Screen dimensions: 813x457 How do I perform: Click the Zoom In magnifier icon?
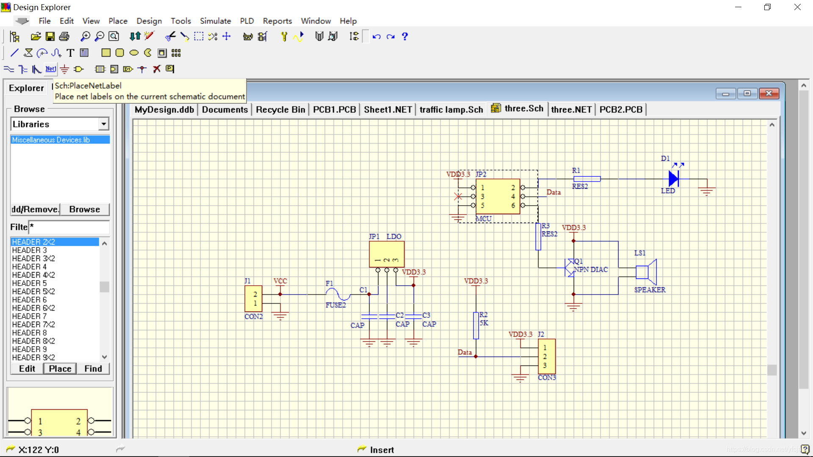(85, 37)
